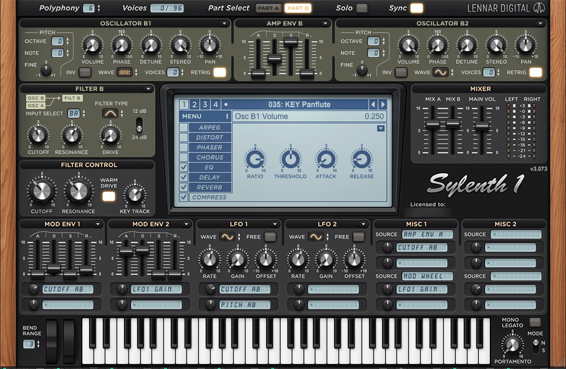566x369 pixels.
Task: Click the compressor Attack knob
Action: point(326,159)
